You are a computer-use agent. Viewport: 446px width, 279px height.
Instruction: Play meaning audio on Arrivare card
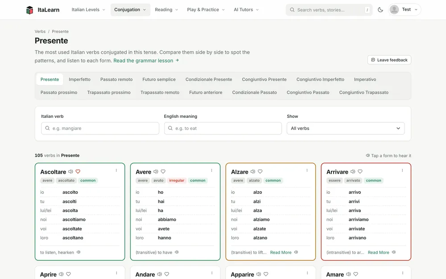point(394,252)
